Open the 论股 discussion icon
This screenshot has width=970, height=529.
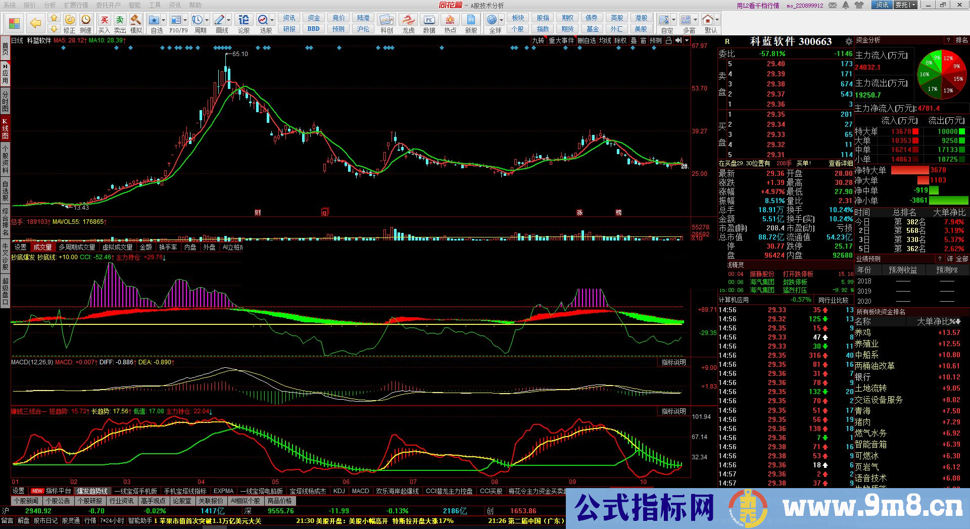[244, 20]
